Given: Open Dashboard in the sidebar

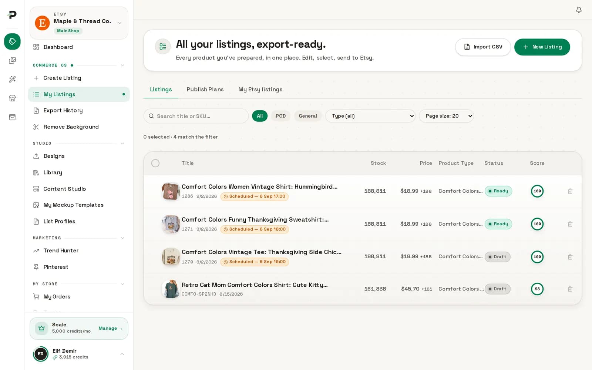Looking at the screenshot, I should coord(79,47).
